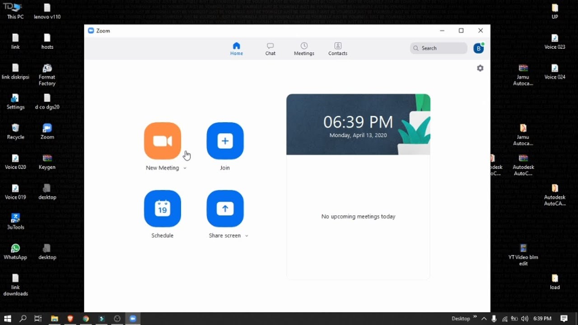Select the WhatsApp desktop shortcut
The height and width of the screenshot is (325, 578).
(15, 252)
